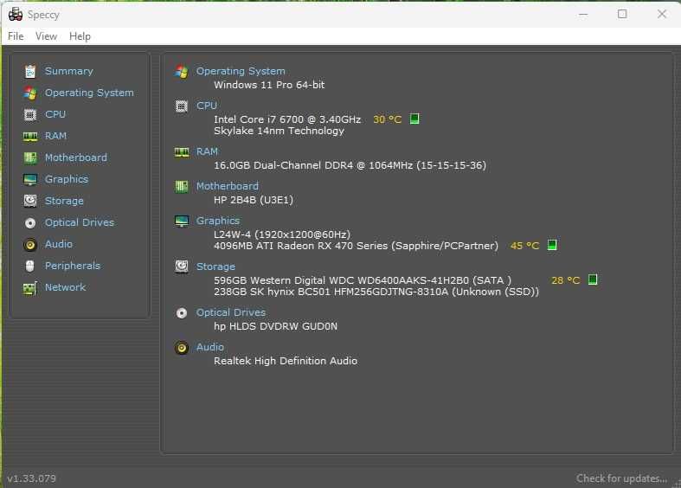This screenshot has width=681, height=488.
Task: Click the Graphics monitor icon in sidebar
Action: [30, 179]
